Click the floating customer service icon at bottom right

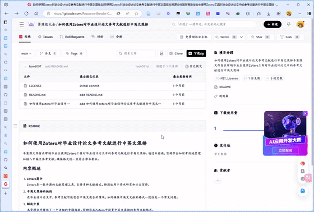tap(303, 191)
